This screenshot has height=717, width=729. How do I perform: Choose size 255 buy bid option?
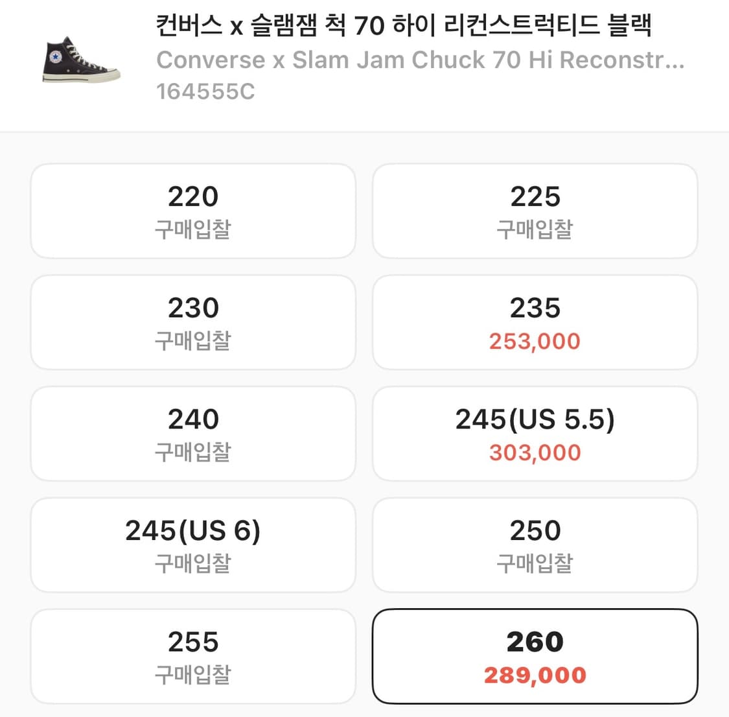tap(193, 656)
